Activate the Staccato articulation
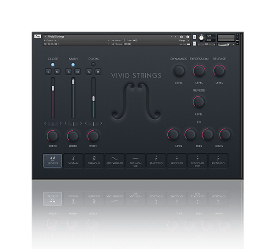 [x=156, y=160]
